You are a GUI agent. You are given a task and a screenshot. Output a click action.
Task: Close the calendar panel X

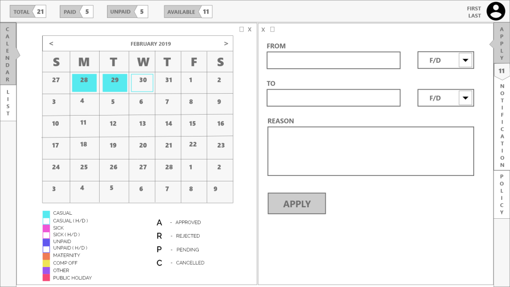pyautogui.click(x=250, y=29)
